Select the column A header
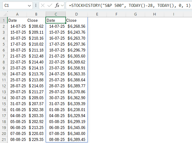Screen dimensions: 192x143 [17, 14]
